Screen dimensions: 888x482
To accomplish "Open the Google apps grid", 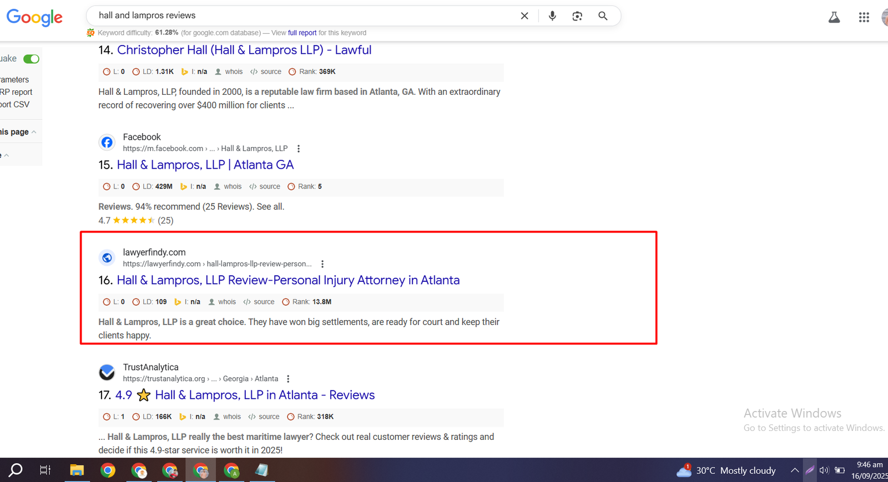I will (864, 17).
